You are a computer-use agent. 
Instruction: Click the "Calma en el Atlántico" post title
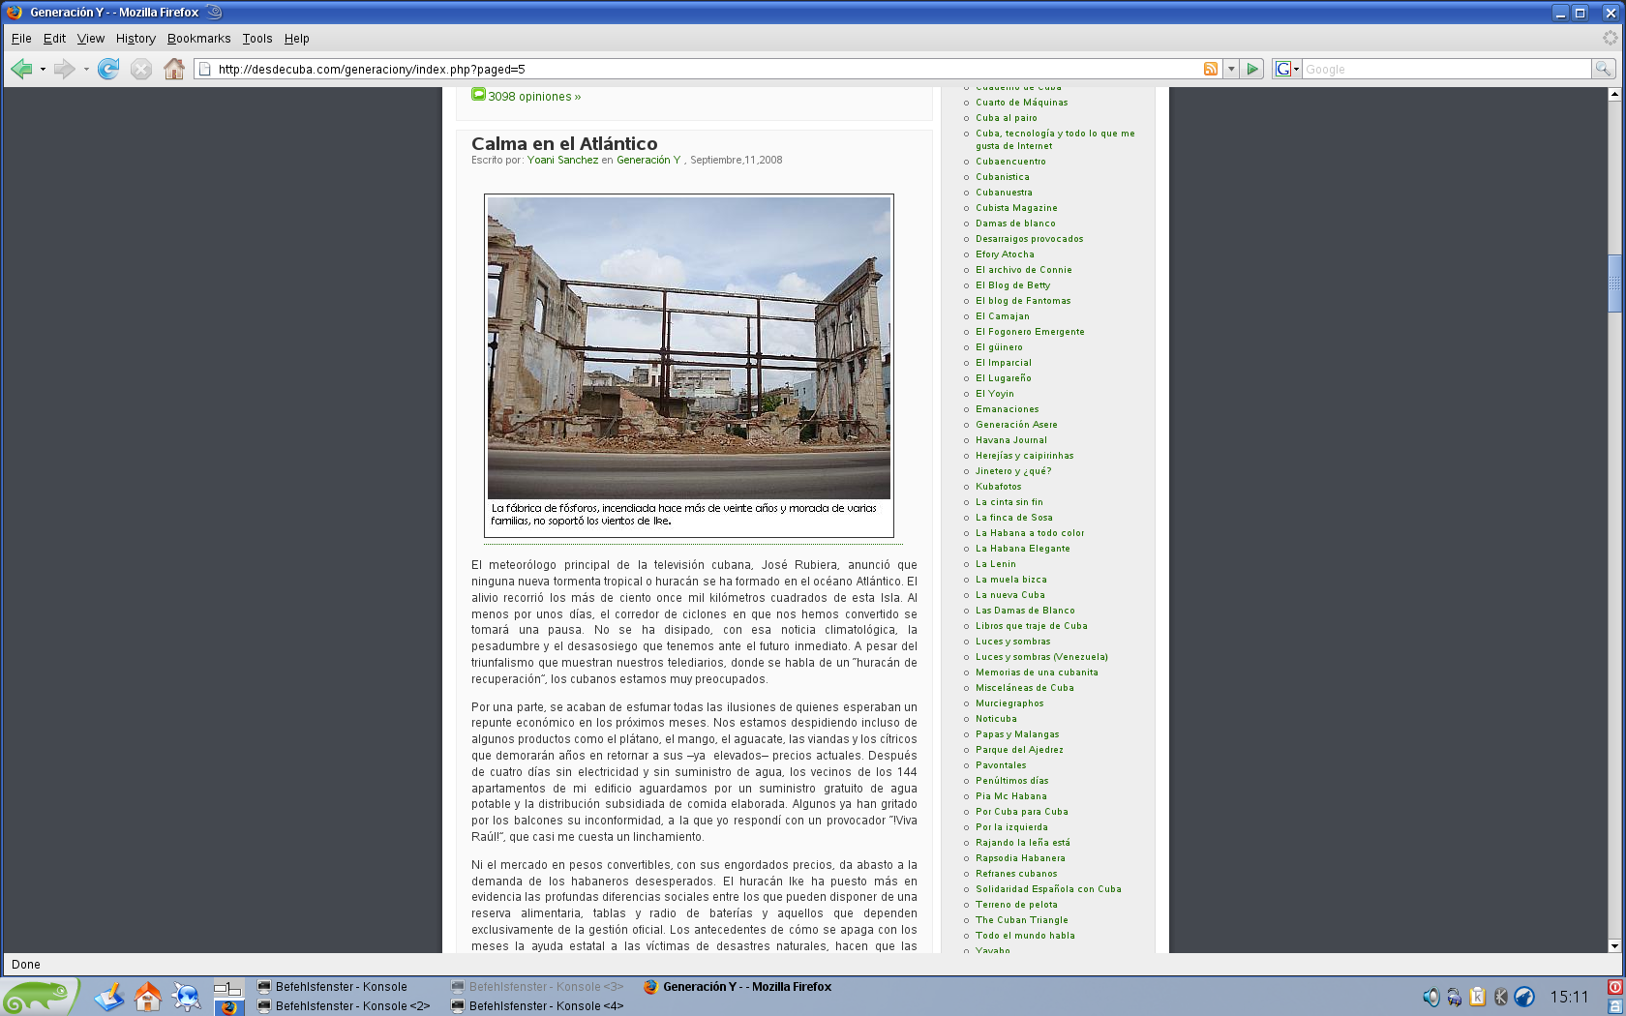(564, 144)
